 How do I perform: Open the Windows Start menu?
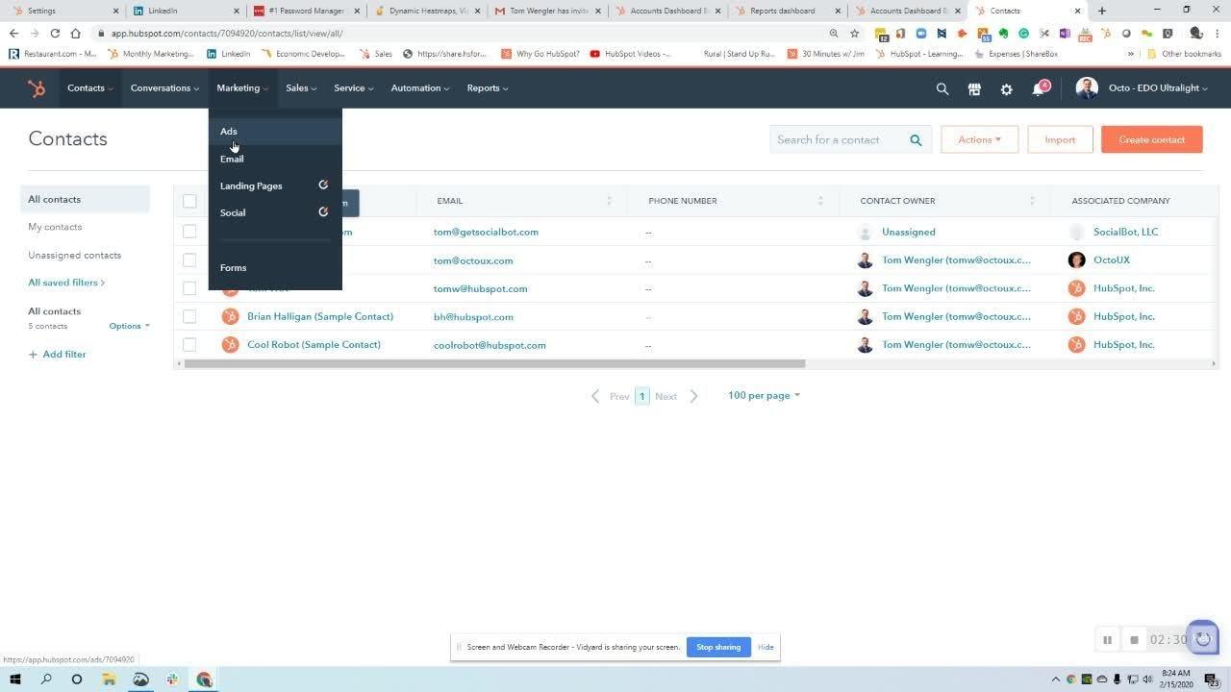point(14,680)
